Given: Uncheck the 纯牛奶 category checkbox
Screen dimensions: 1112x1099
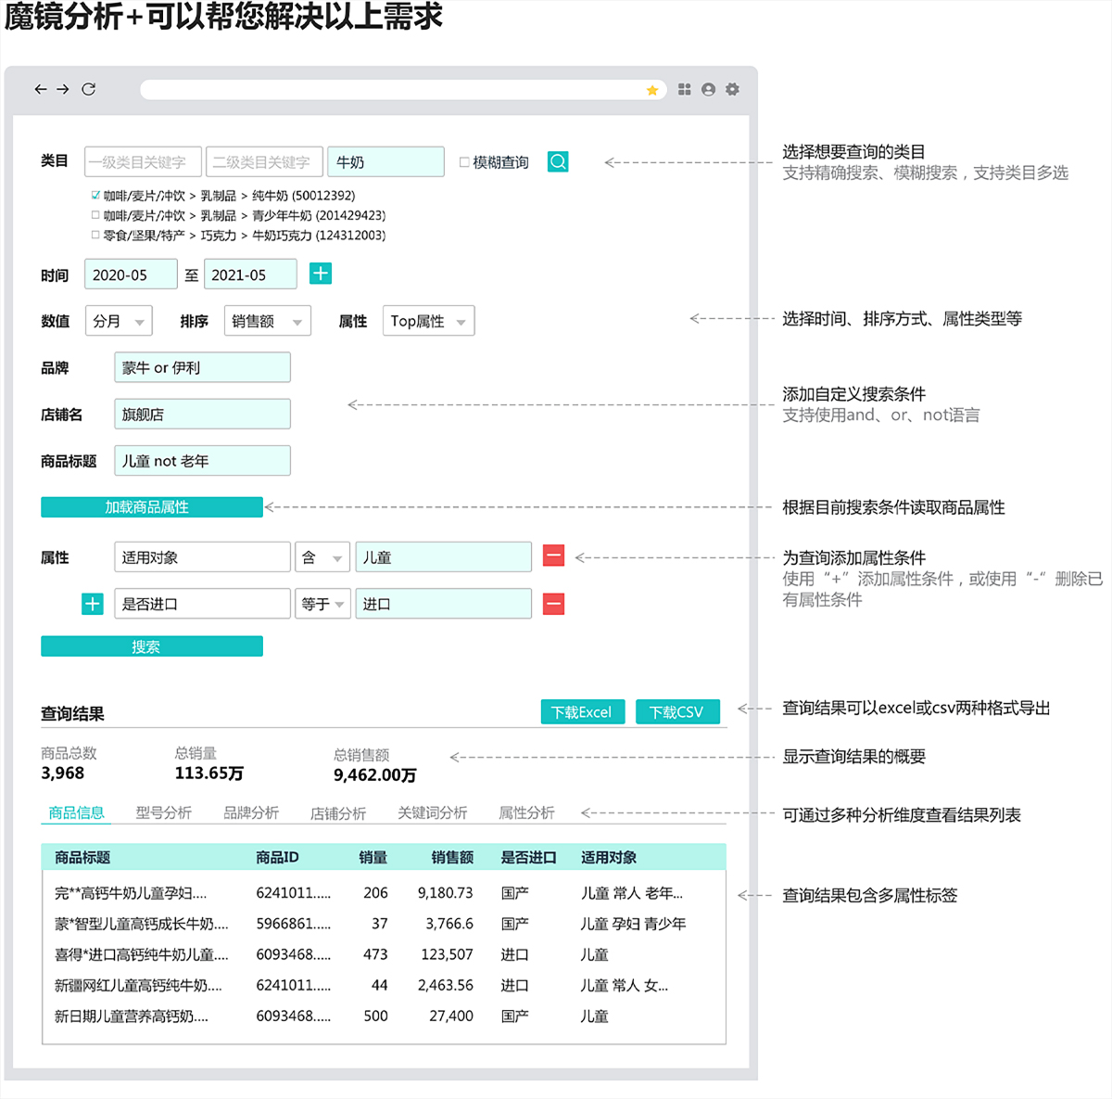Looking at the screenshot, I should pyautogui.click(x=95, y=196).
